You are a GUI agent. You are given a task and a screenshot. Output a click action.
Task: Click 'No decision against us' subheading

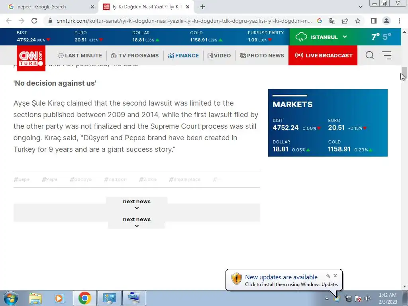point(55,83)
